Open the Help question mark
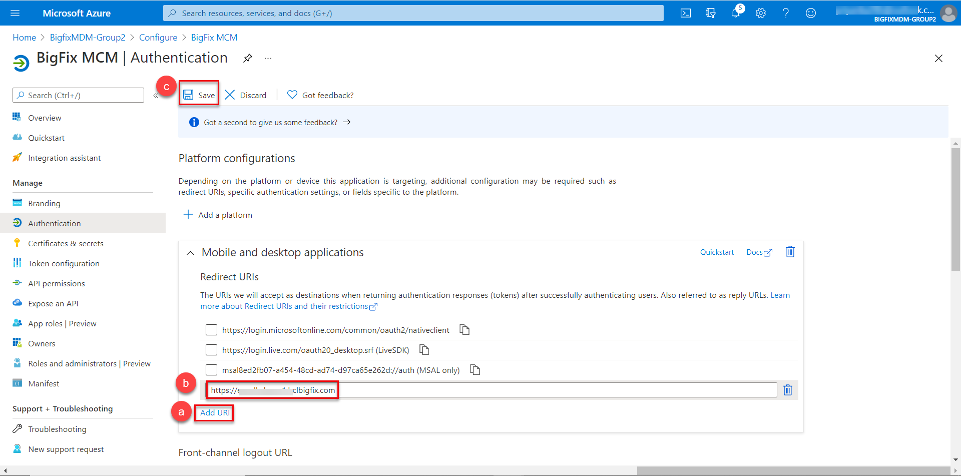Image resolution: width=961 pixels, height=476 pixels. [786, 13]
